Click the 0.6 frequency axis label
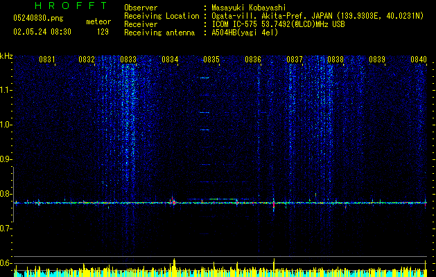The image size is (436, 277). [6, 263]
